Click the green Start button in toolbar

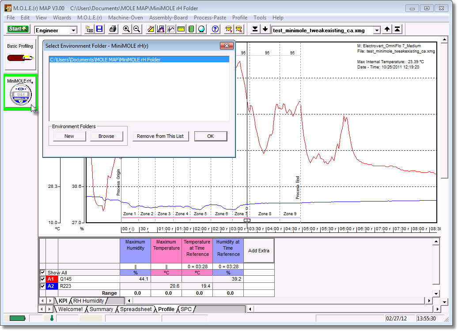pos(18,29)
